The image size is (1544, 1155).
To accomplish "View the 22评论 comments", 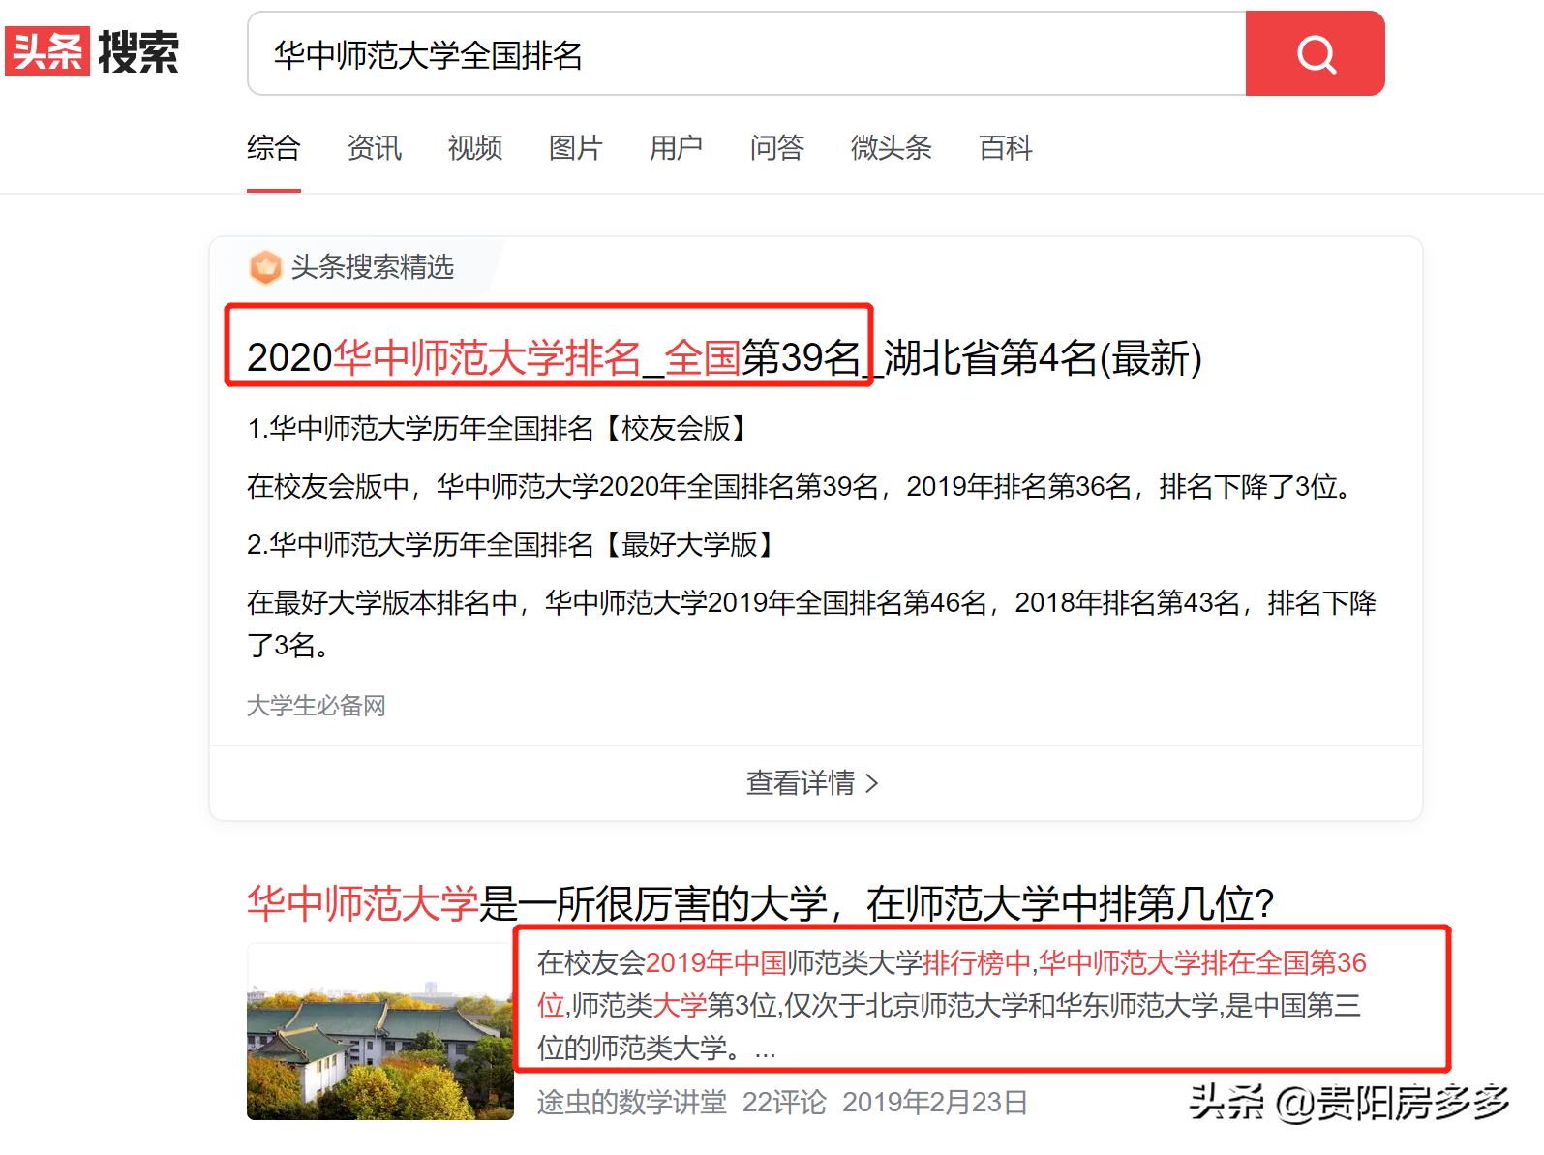I will click(x=784, y=1102).
